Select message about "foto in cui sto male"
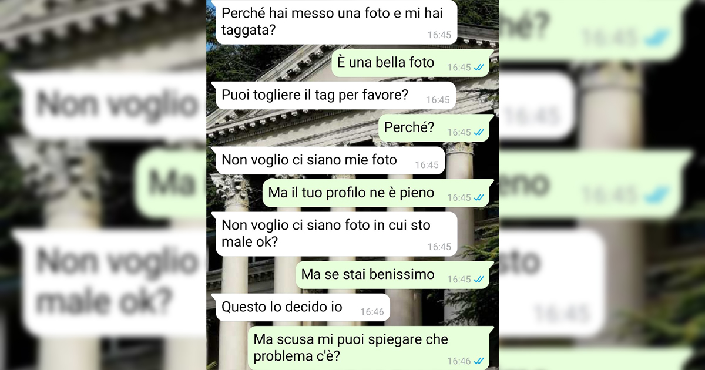 (x=336, y=234)
